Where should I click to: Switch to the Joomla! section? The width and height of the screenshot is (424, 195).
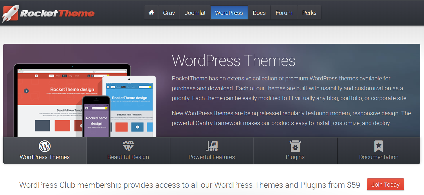[195, 12]
